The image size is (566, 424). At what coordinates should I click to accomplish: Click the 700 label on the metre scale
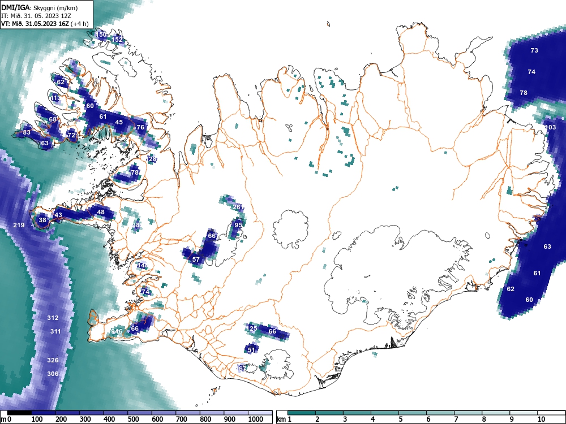[x=181, y=419]
